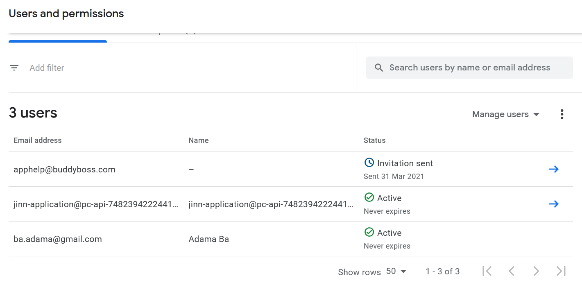Click the Name column header
This screenshot has width=582, height=285.
199,140
